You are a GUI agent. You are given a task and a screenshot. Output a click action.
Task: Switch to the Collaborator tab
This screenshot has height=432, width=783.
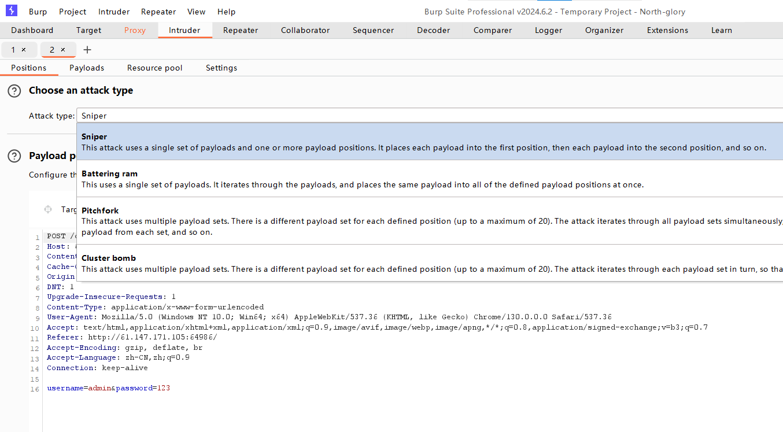click(305, 31)
